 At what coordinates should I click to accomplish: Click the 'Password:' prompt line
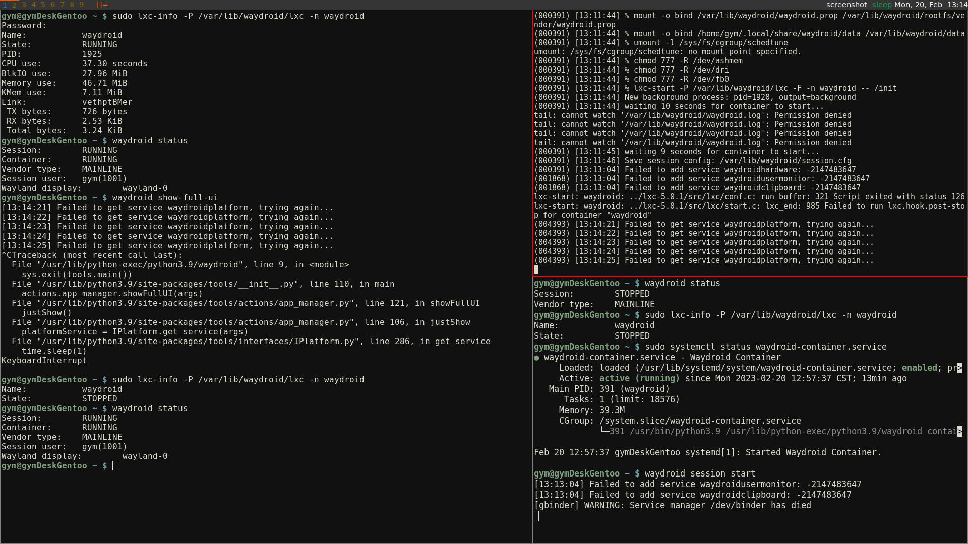point(24,26)
